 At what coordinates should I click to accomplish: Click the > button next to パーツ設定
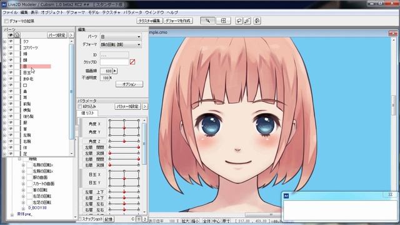point(71,35)
